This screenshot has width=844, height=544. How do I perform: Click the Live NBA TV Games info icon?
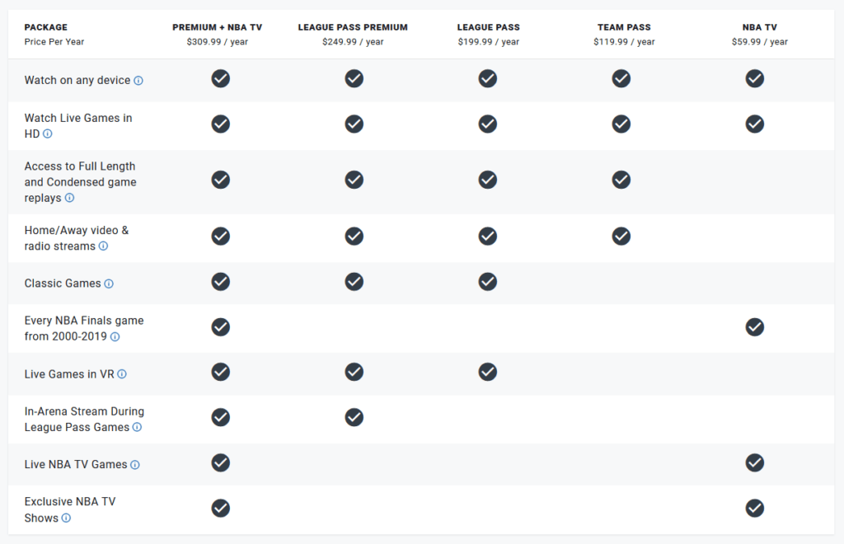coord(135,465)
